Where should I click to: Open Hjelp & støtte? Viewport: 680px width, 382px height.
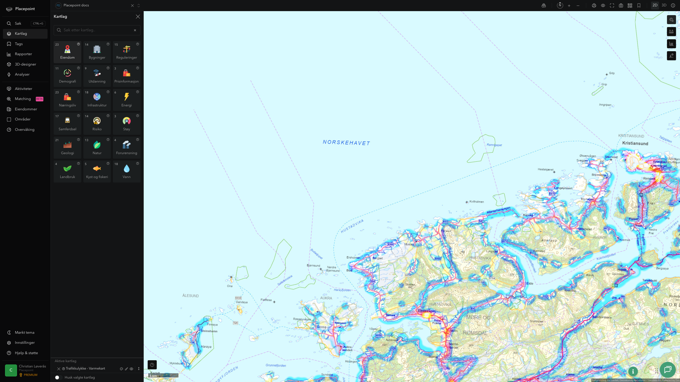(x=25, y=353)
